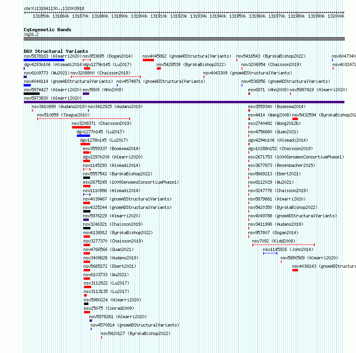This screenshot has height=353, width=356.
Task: Open nsv5978261 (Almarri2020) variant
Action: click(118, 317)
